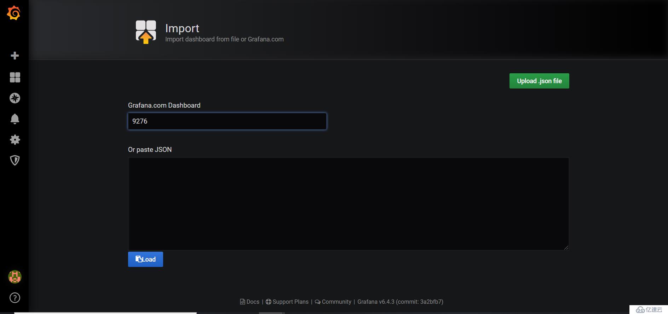Click the Import dashboard header icon

[x=146, y=32]
